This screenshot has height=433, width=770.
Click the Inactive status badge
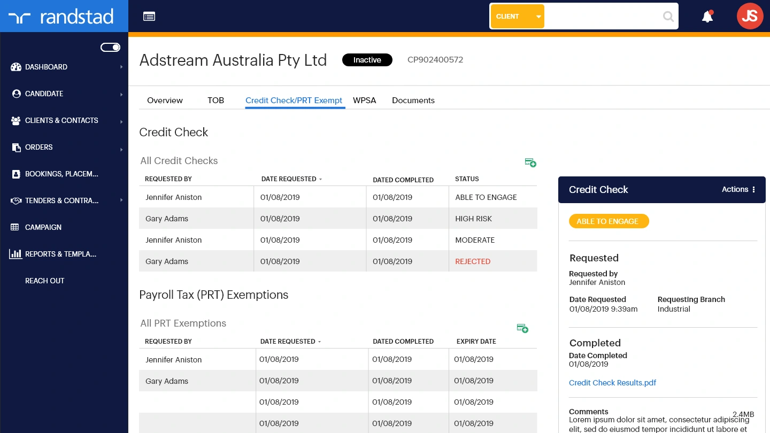[367, 60]
